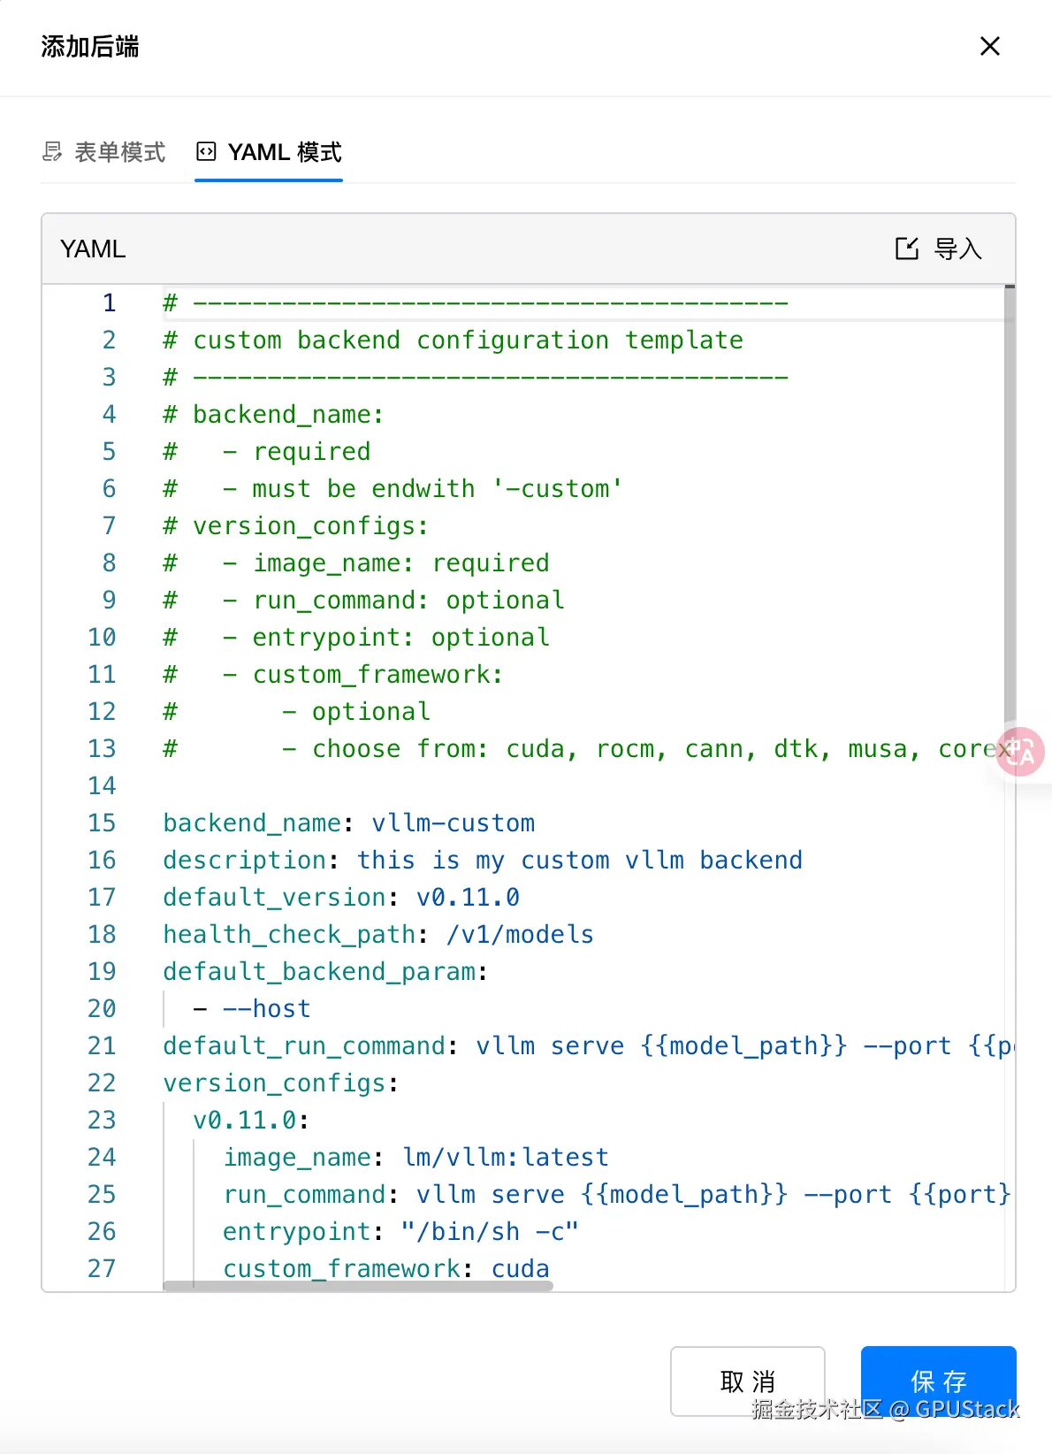1052x1454 pixels.
Task: Click the 导入 label
Action: point(958,249)
